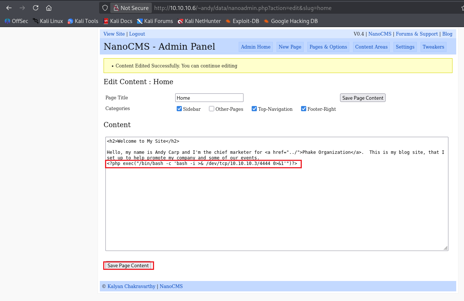This screenshot has height=301, width=464.
Task: Open Kali NetHunter bookmark
Action: [x=199, y=21]
